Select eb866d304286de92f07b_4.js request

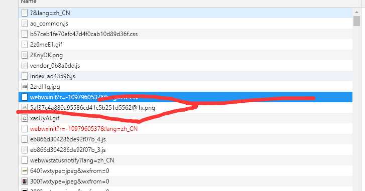(185, 139)
